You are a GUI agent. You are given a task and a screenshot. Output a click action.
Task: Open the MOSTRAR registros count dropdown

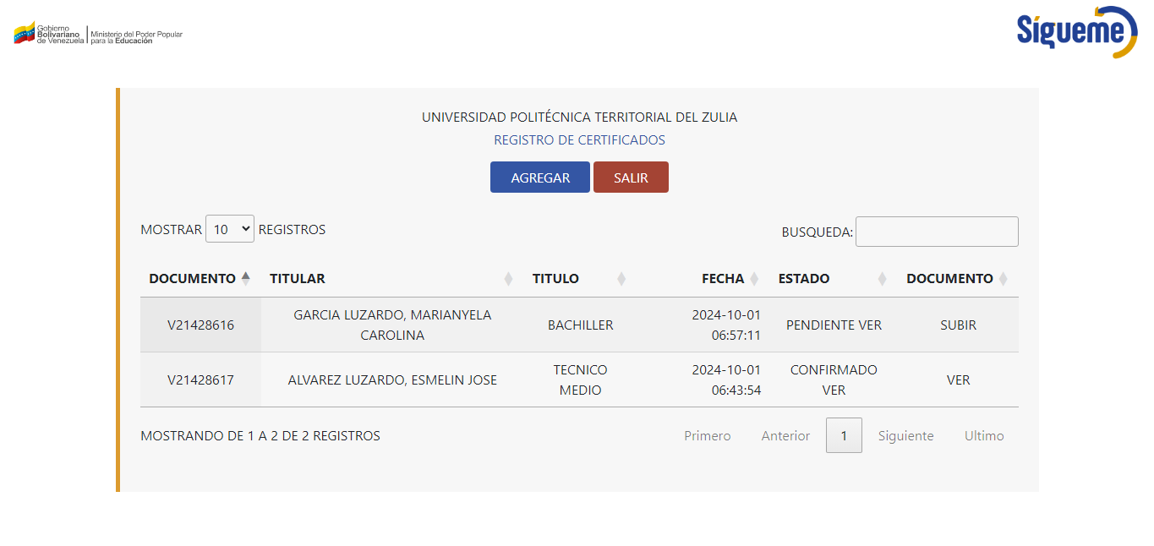(229, 228)
